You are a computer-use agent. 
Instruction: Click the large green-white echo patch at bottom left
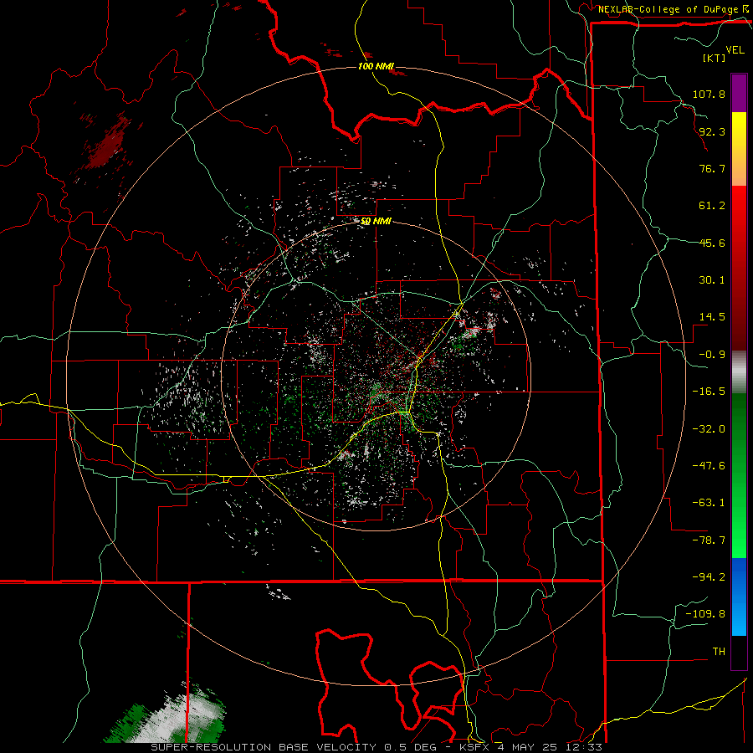click(x=166, y=713)
